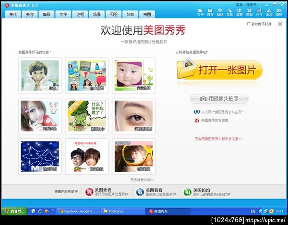The height and width of the screenshot is (225, 288).
Task: Click the 更多好玩功能>> link
Action: click(x=143, y=180)
